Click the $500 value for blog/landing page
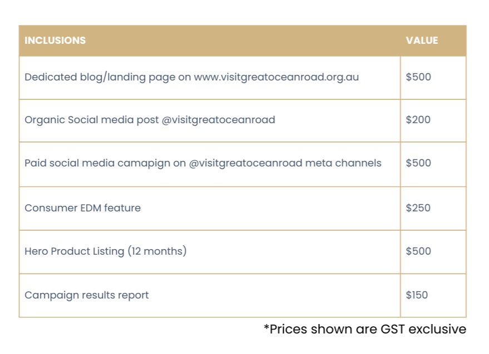489x354 pixels. point(418,77)
